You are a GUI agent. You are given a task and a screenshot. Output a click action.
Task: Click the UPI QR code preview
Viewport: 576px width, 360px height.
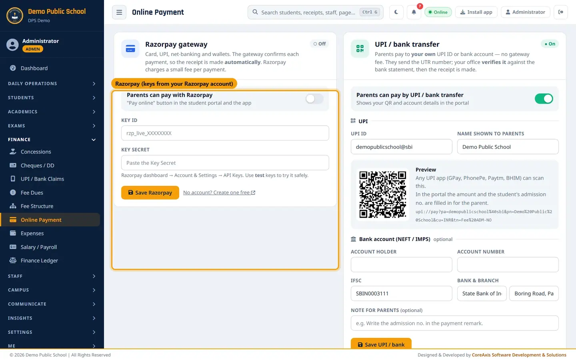click(x=383, y=194)
